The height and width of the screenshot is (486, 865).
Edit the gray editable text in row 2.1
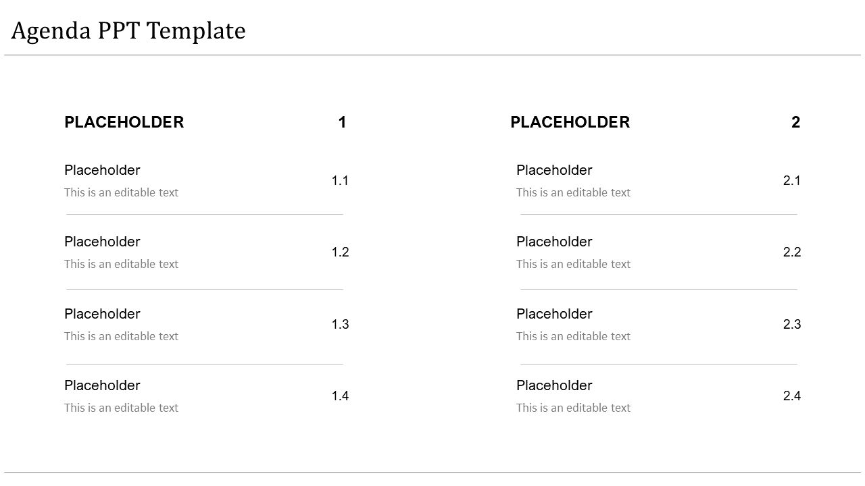[573, 192]
